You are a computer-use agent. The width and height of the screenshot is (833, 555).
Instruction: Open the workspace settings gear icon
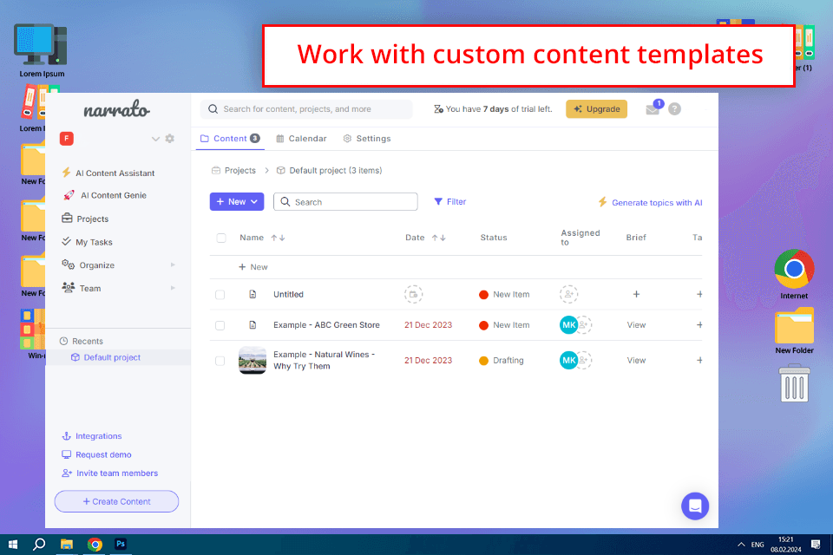tap(169, 139)
